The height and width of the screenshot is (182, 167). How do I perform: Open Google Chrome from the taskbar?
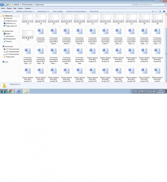pyautogui.click(x=11, y=91)
